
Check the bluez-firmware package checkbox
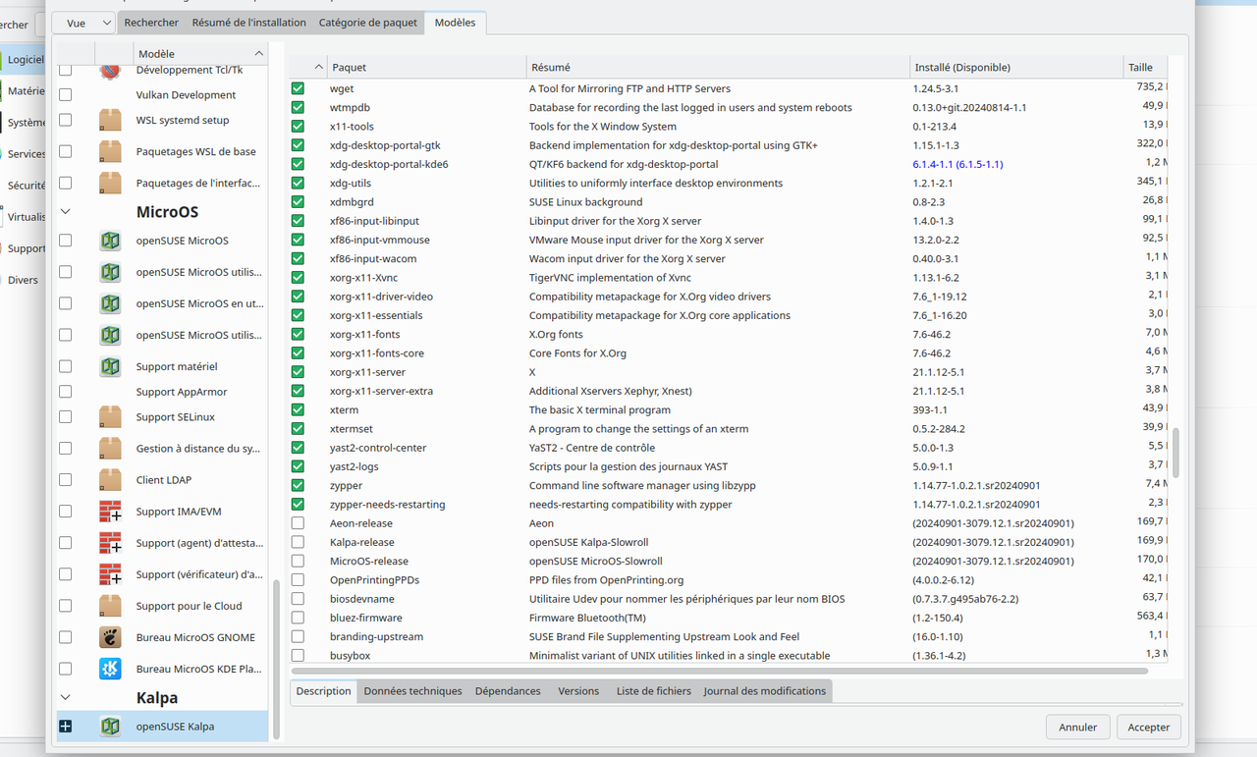point(298,618)
